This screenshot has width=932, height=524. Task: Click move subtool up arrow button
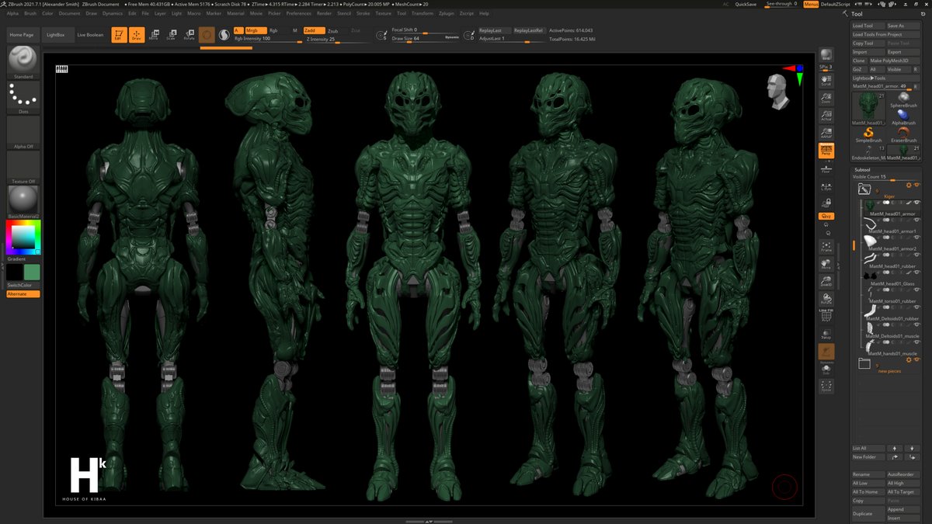point(895,448)
